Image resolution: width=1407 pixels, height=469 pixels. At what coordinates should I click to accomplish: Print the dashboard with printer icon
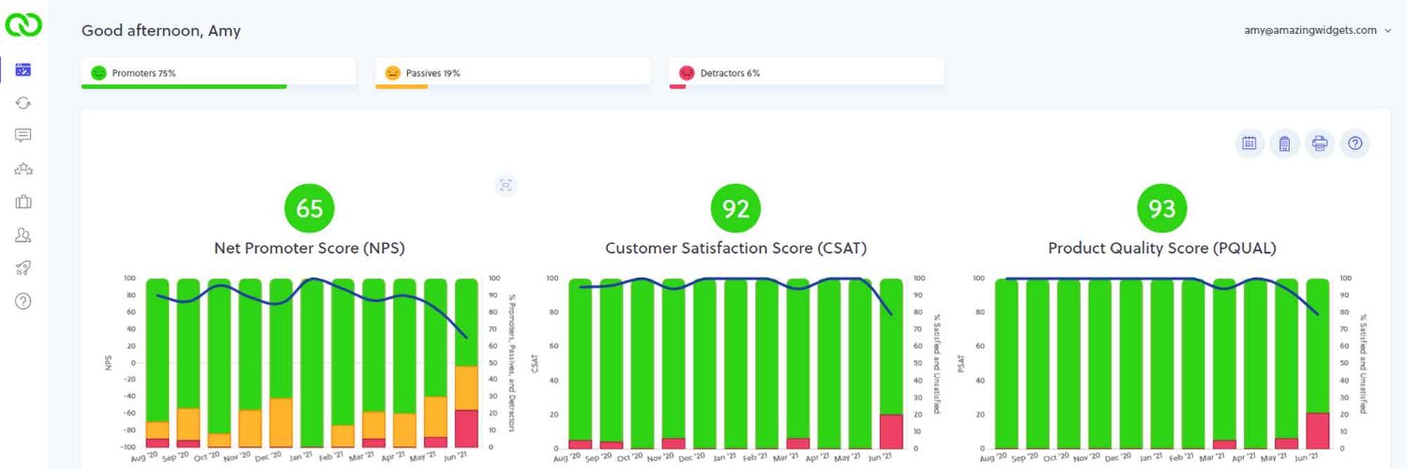(x=1320, y=144)
